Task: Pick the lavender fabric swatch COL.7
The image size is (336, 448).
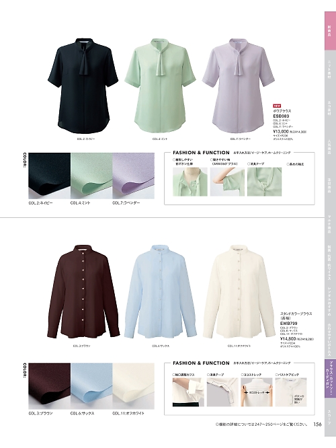Action: pos(133,176)
